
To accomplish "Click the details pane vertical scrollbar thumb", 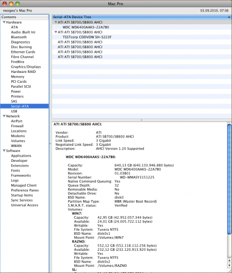I will 229,179.
